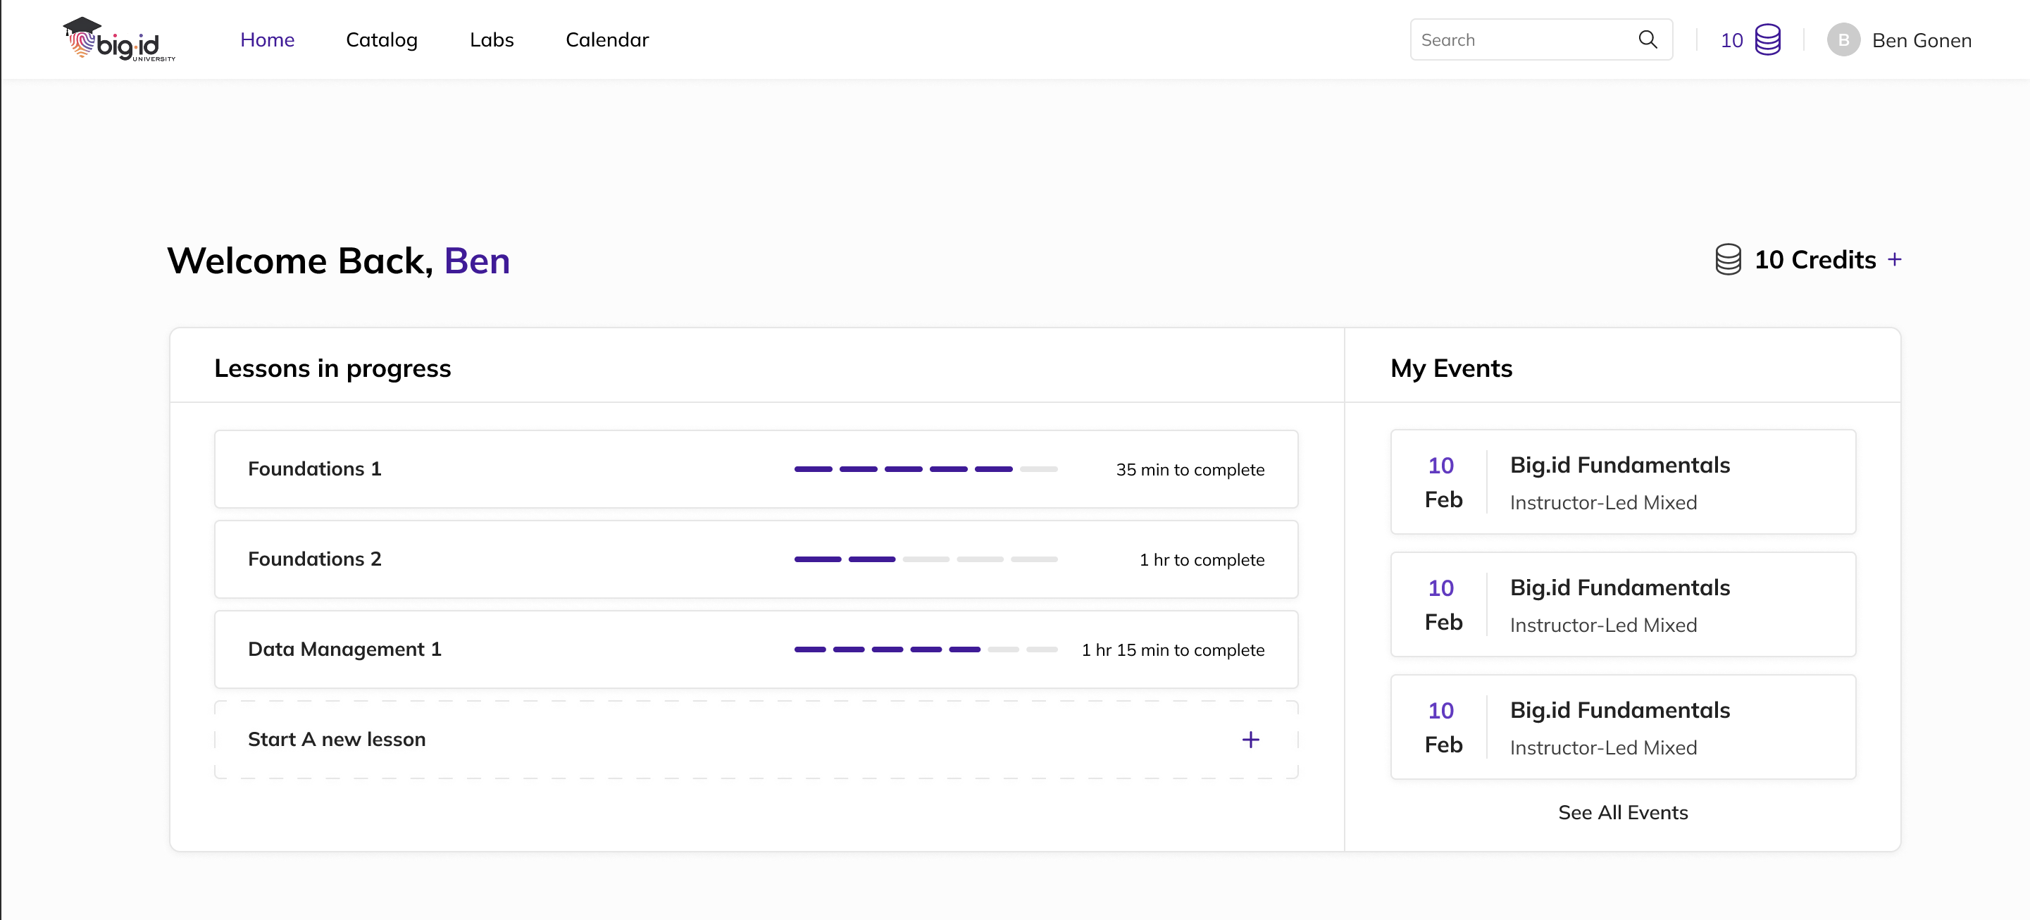Click the search magnifier icon
The width and height of the screenshot is (2030, 920).
click(x=1647, y=39)
